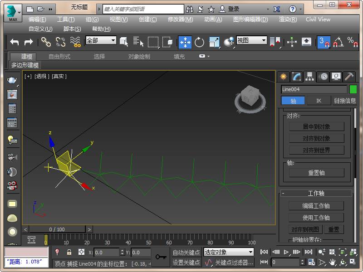Open the 修改器(M) menu

click(x=180, y=19)
